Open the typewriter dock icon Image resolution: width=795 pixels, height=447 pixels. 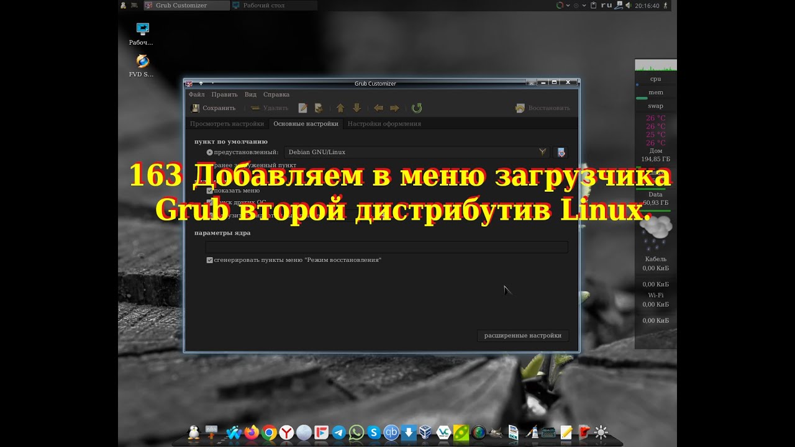[x=548, y=433]
